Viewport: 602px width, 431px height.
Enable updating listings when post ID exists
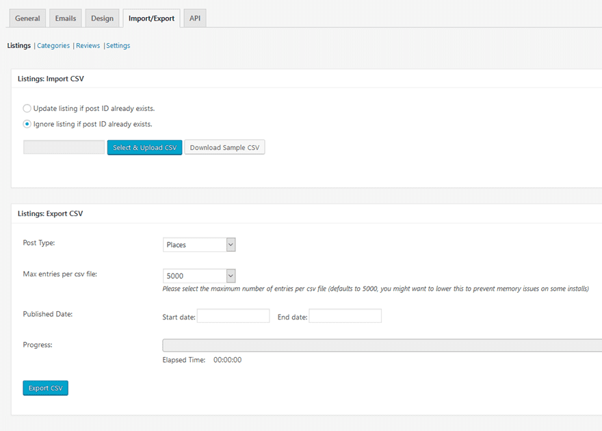[x=26, y=108]
